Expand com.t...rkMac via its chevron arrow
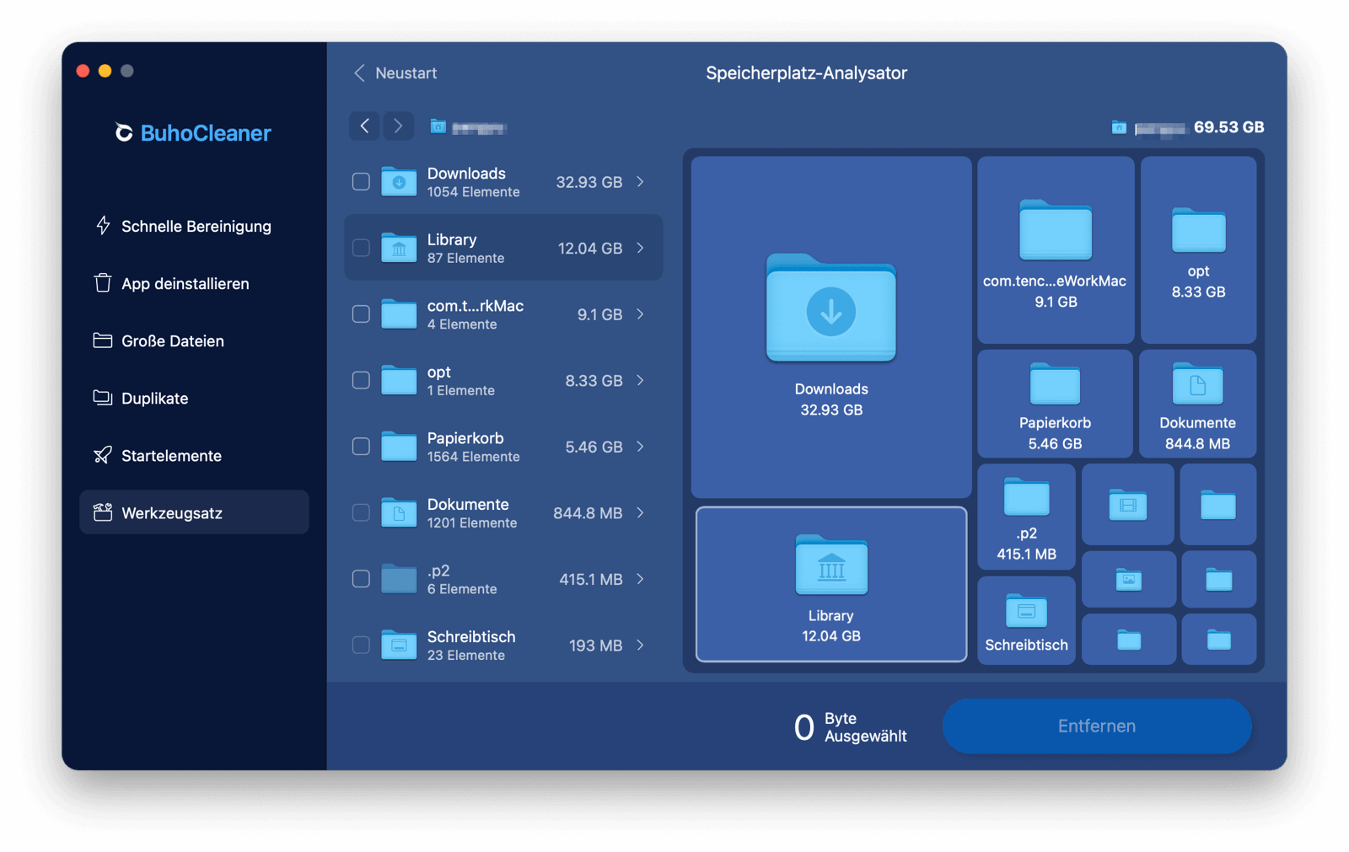The image size is (1349, 852). pos(641,314)
